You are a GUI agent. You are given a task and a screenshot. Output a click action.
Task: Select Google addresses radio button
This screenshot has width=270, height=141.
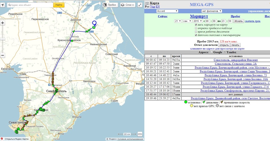211,52
